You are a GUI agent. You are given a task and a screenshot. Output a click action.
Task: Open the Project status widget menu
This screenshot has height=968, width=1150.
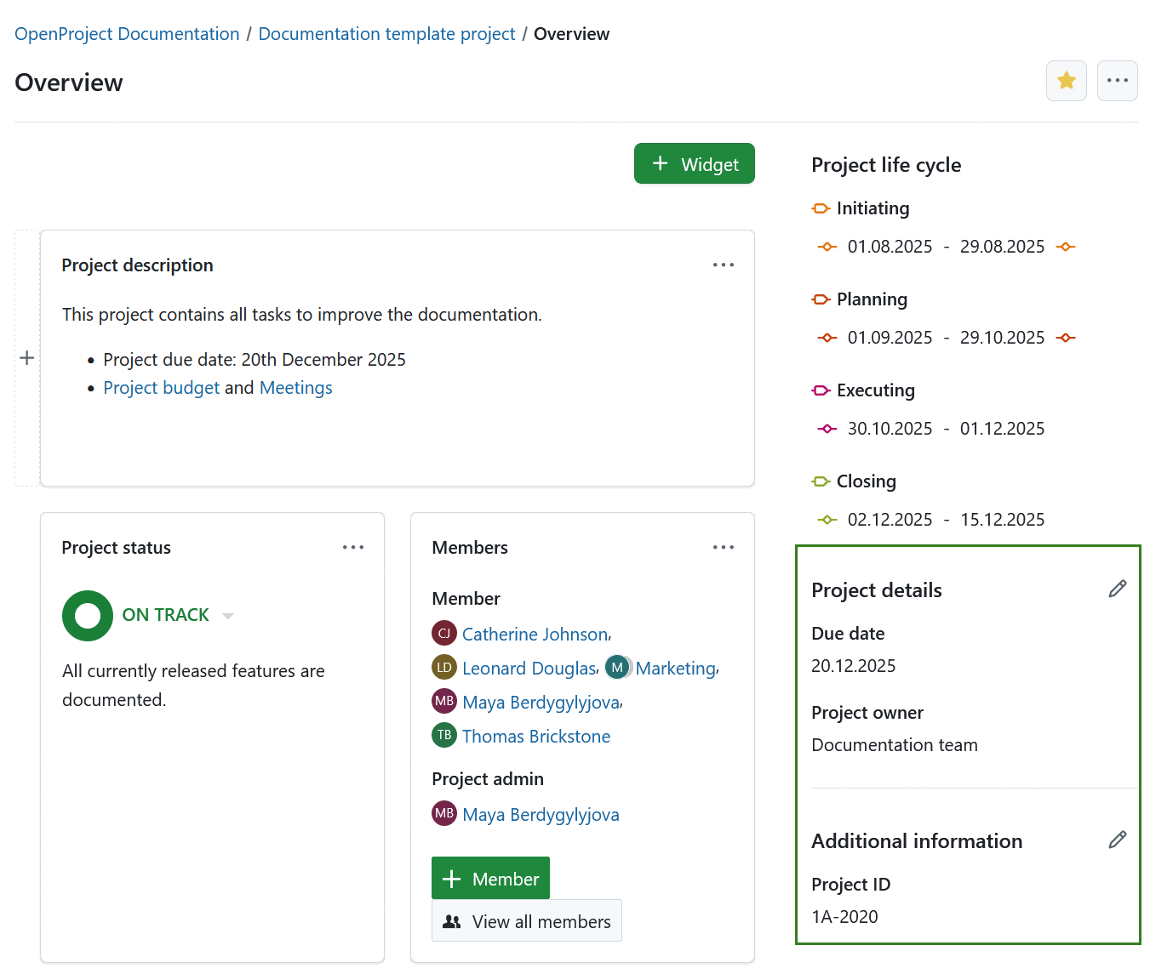353,547
